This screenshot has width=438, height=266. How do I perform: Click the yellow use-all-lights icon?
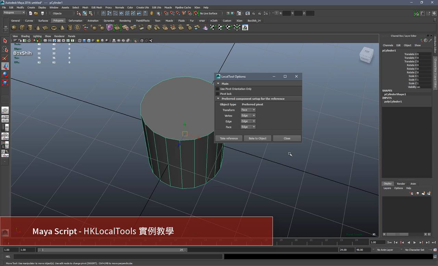(x=98, y=40)
